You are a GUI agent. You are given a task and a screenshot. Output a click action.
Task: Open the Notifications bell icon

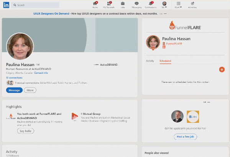pos(151,5)
